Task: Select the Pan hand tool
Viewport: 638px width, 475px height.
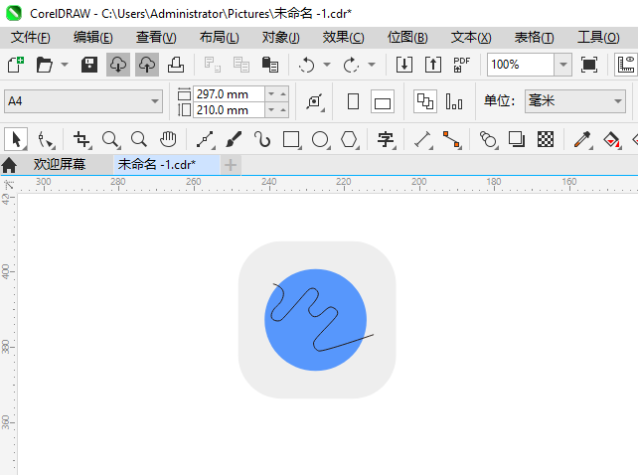Action: click(168, 139)
